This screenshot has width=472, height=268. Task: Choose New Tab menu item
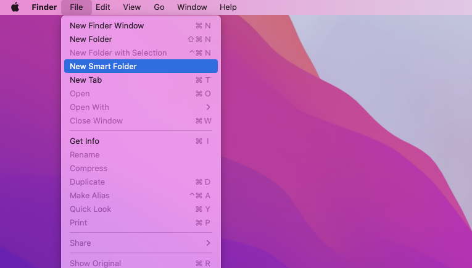[141, 80]
